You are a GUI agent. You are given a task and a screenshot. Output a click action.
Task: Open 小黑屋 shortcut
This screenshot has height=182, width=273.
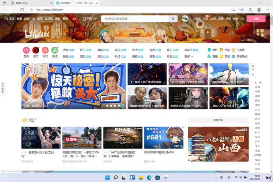[238, 50]
